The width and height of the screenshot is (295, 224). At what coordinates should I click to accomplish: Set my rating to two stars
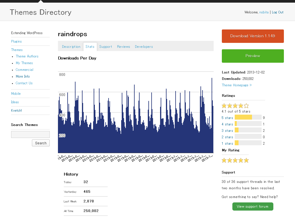pos(229,160)
